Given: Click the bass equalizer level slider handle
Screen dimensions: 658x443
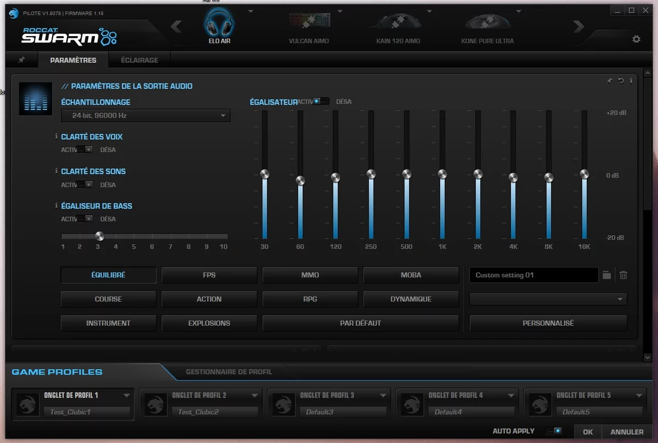Looking at the screenshot, I should coord(99,236).
